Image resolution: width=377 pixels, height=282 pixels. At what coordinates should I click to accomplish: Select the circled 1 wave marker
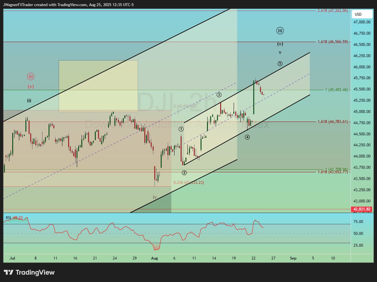181,129
